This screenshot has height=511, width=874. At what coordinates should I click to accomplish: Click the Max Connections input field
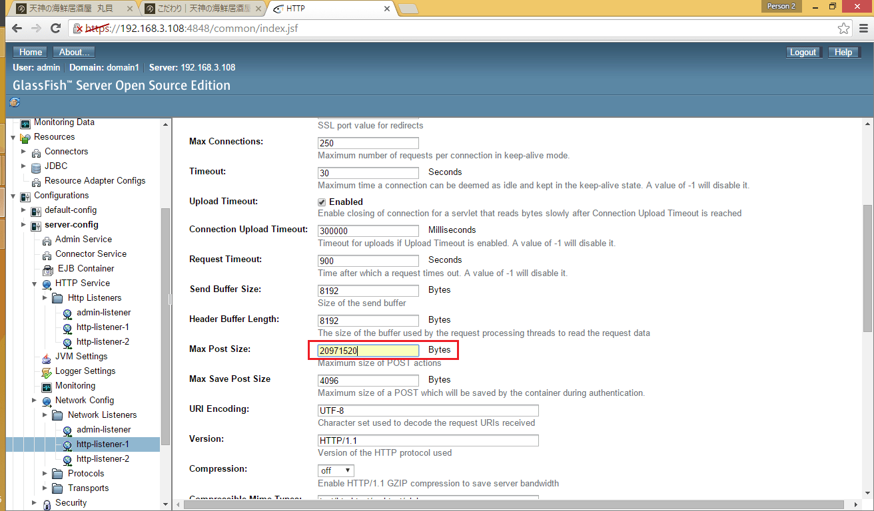pyautogui.click(x=368, y=143)
